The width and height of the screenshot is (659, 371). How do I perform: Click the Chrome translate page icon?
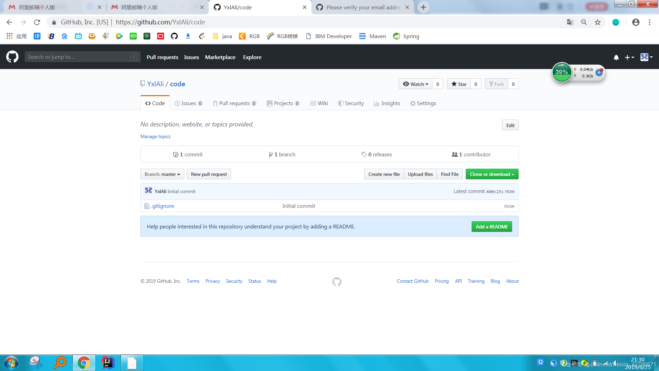point(570,22)
